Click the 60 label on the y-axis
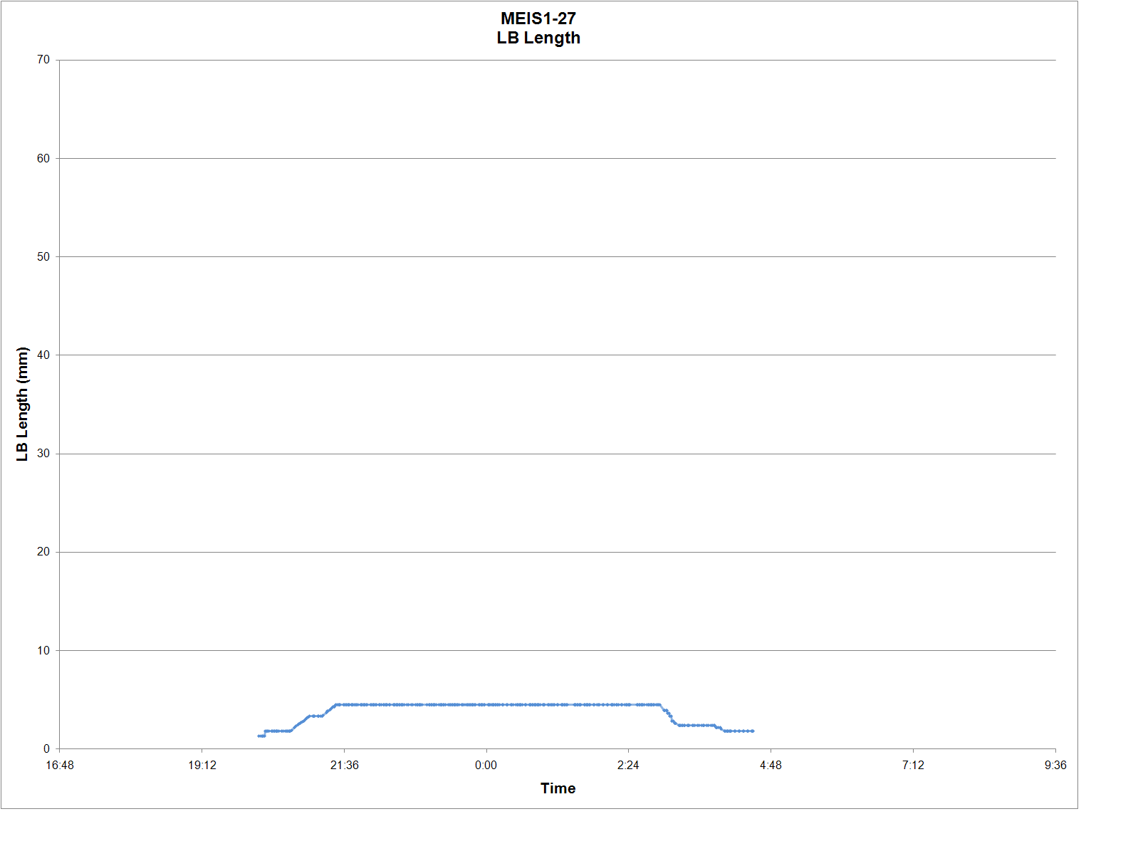The width and height of the screenshot is (1138, 856). (x=43, y=158)
